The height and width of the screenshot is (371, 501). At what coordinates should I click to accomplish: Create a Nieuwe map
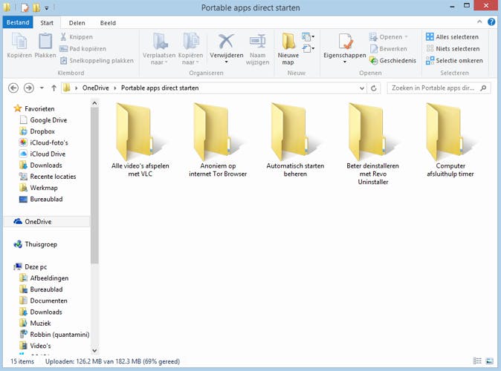(288, 49)
